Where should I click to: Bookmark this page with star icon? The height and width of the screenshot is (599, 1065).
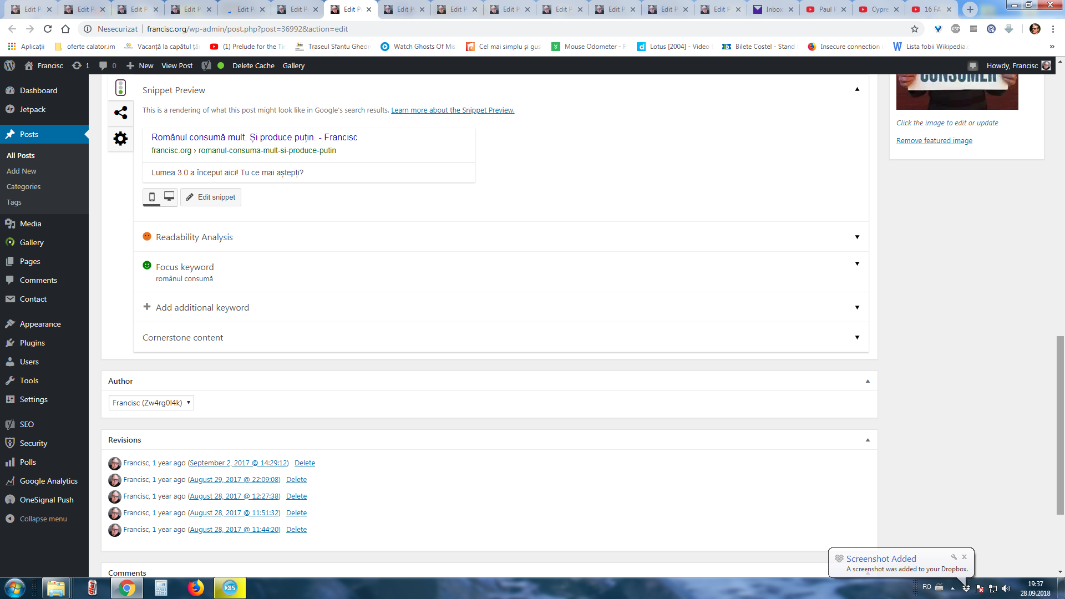pyautogui.click(x=915, y=29)
